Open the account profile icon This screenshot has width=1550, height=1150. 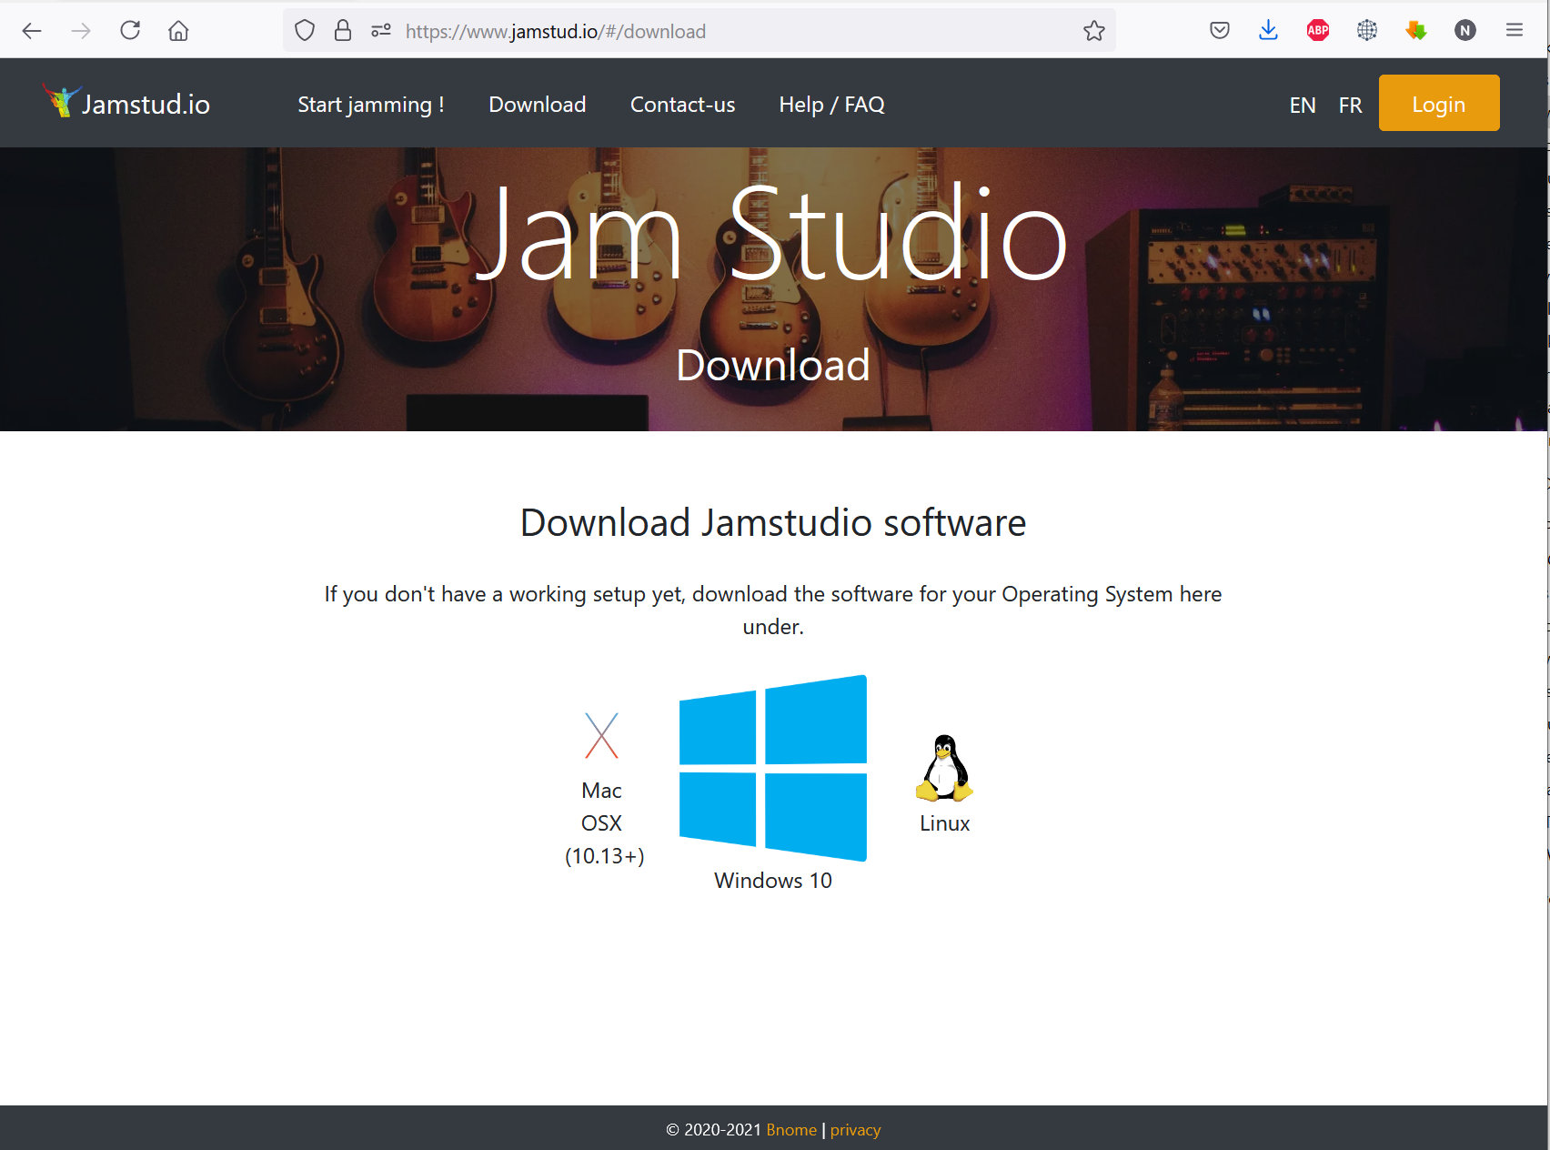(x=1465, y=30)
